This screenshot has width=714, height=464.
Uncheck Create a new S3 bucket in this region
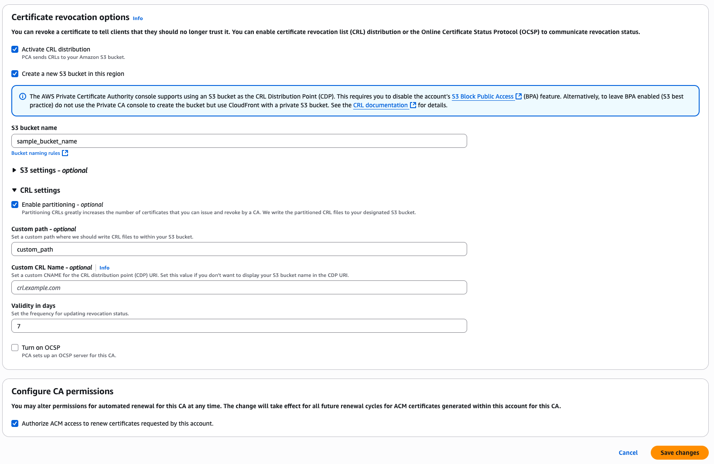14,73
